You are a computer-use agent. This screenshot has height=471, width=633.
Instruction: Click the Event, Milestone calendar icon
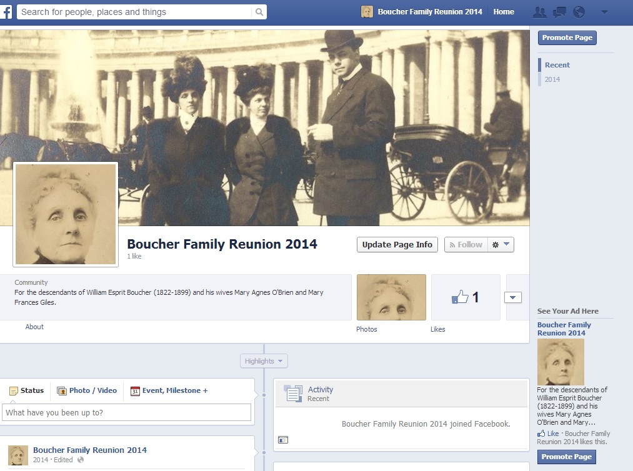click(135, 390)
